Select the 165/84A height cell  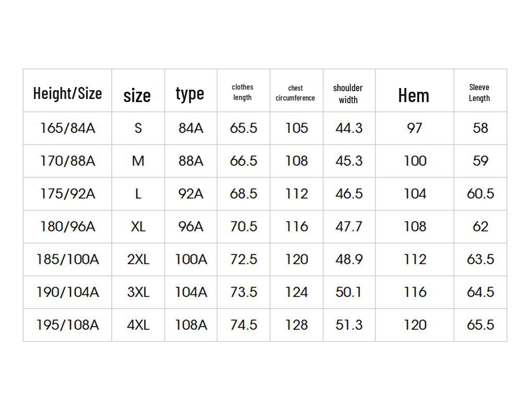[67, 128]
